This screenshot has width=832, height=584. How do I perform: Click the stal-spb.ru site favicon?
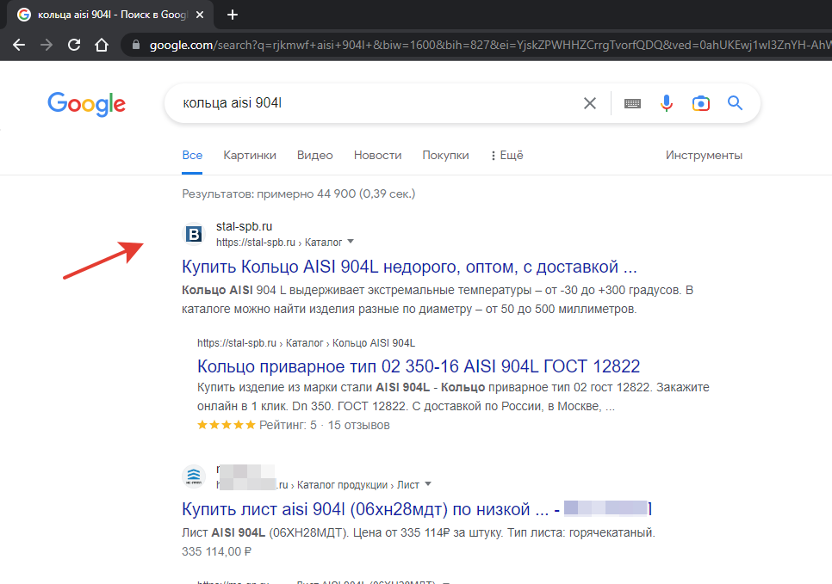195,234
